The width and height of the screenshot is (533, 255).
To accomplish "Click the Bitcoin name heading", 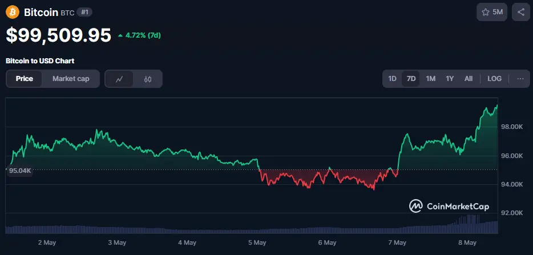I will coord(41,13).
